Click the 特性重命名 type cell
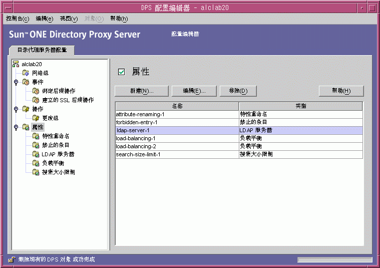Image resolution: width=380 pixels, height=268 pixels. (x=301, y=114)
